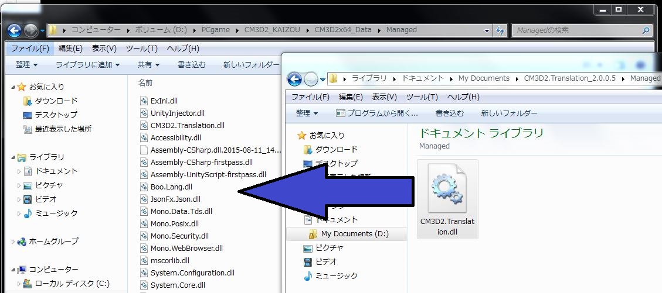
Task: Expand ミュージック in back window libraries
Action: pos(19,213)
